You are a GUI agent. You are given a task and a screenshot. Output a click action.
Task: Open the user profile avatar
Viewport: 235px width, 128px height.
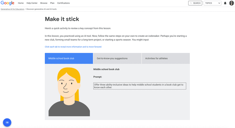pos(231,3)
